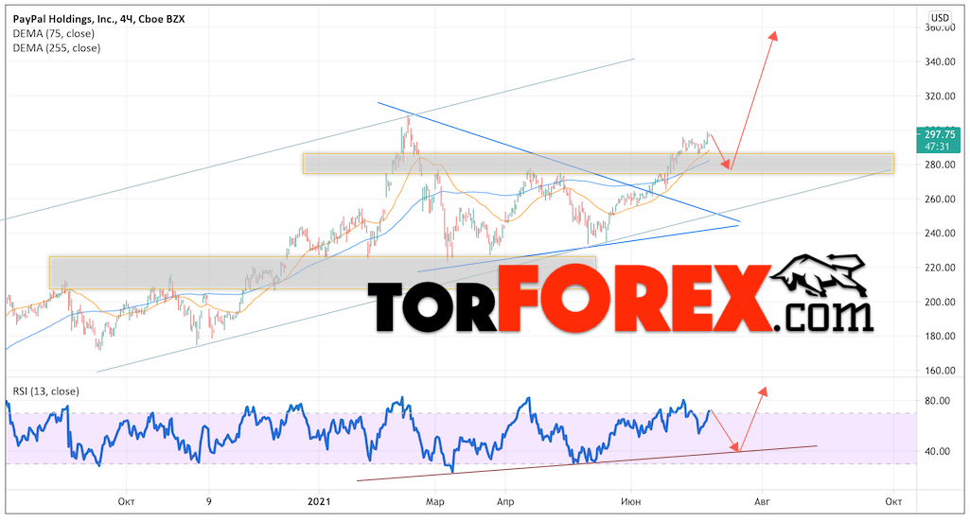Click the 220.00 price axis label
Viewport: 970px width, 521px height.
(941, 268)
